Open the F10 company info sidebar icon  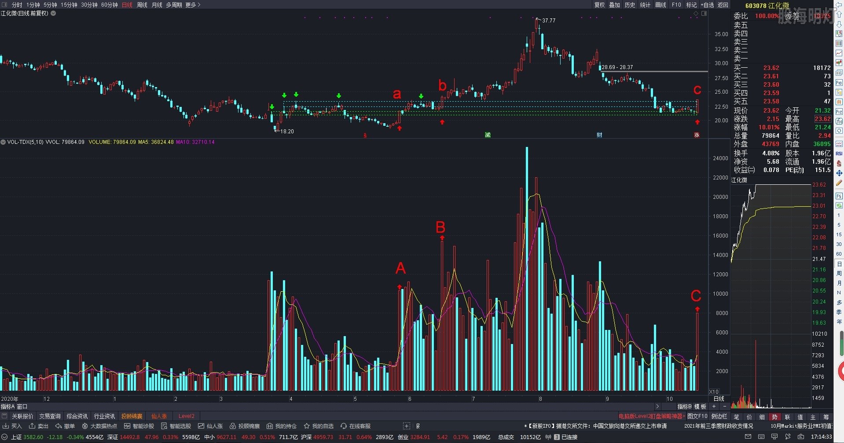[839, 82]
